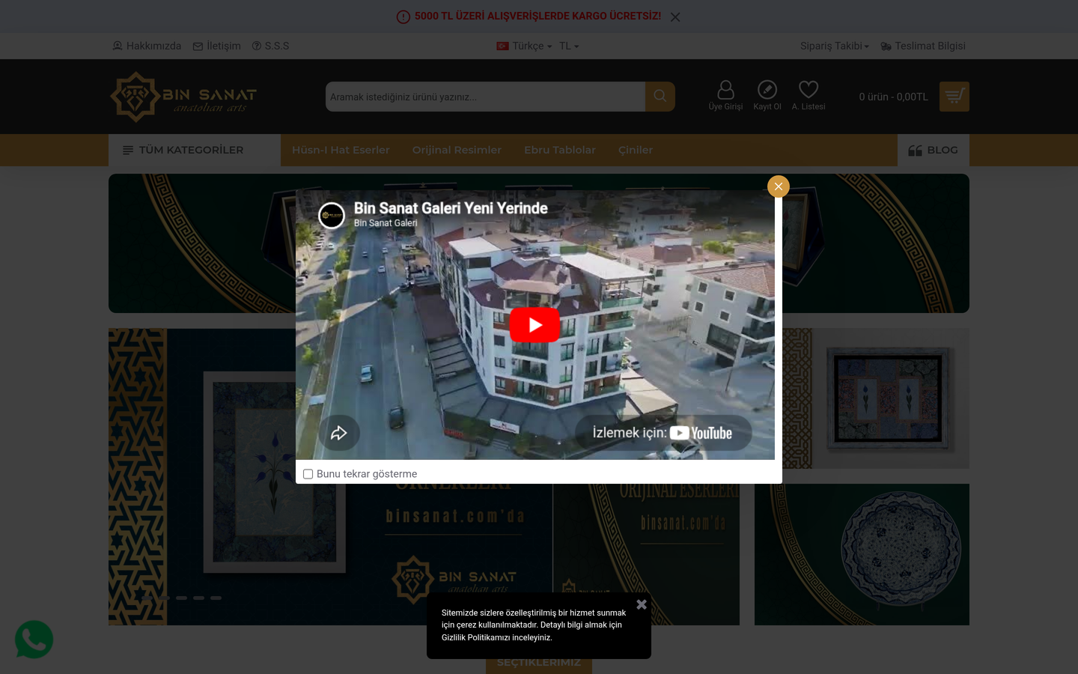This screenshot has height=674, width=1078.
Task: Expand the TL currency dropdown
Action: [569, 46]
